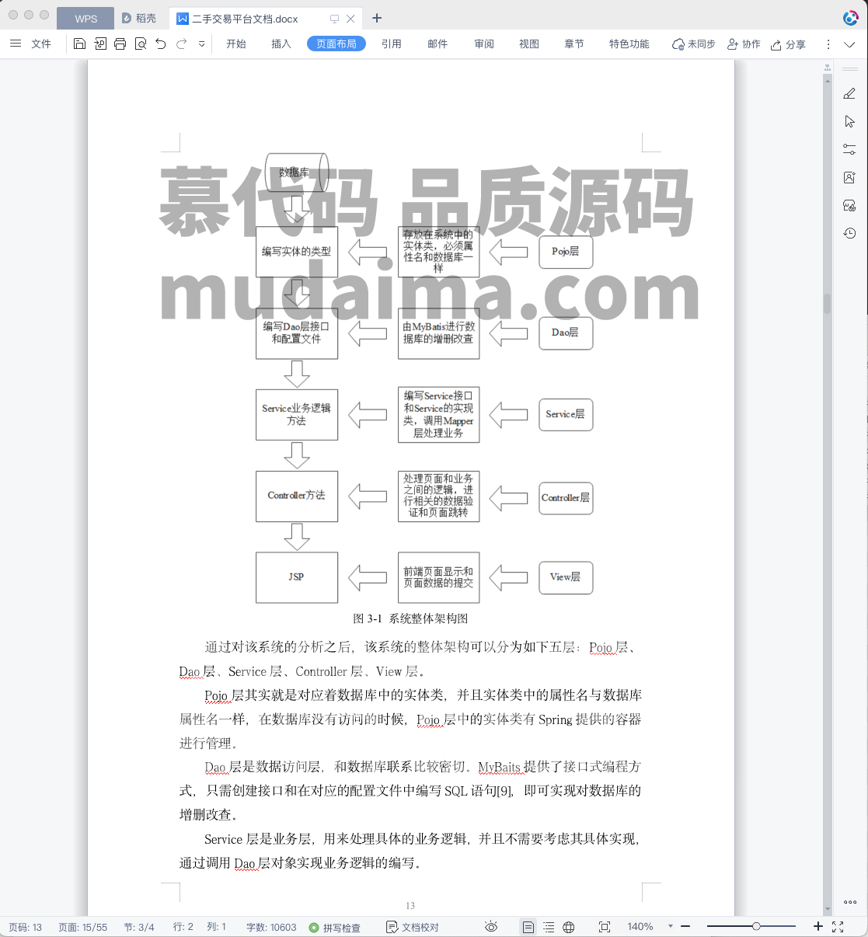Viewport: 868px width, 937px height.
Task: Open the 文件 menu
Action: (41, 44)
